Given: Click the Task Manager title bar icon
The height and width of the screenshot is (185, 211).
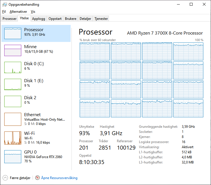Looking at the screenshot, I should click(4, 5).
